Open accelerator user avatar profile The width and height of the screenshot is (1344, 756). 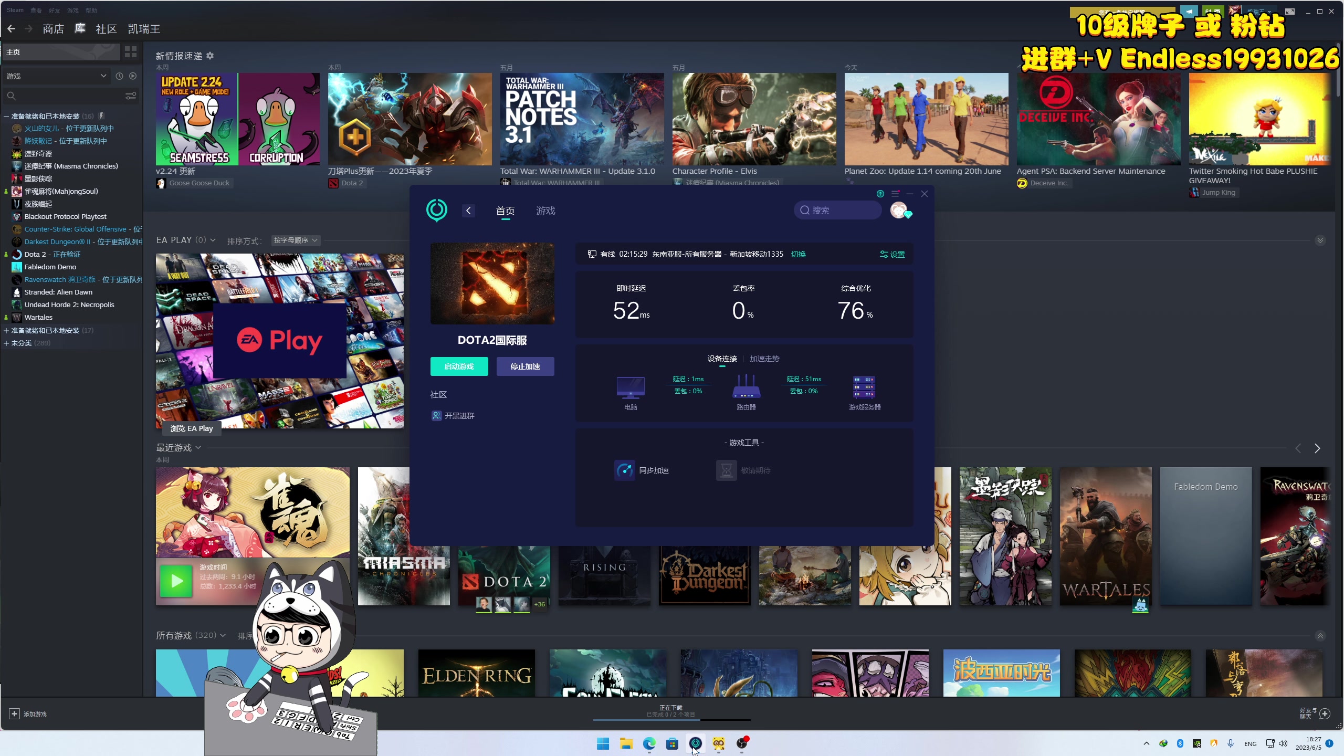(900, 210)
